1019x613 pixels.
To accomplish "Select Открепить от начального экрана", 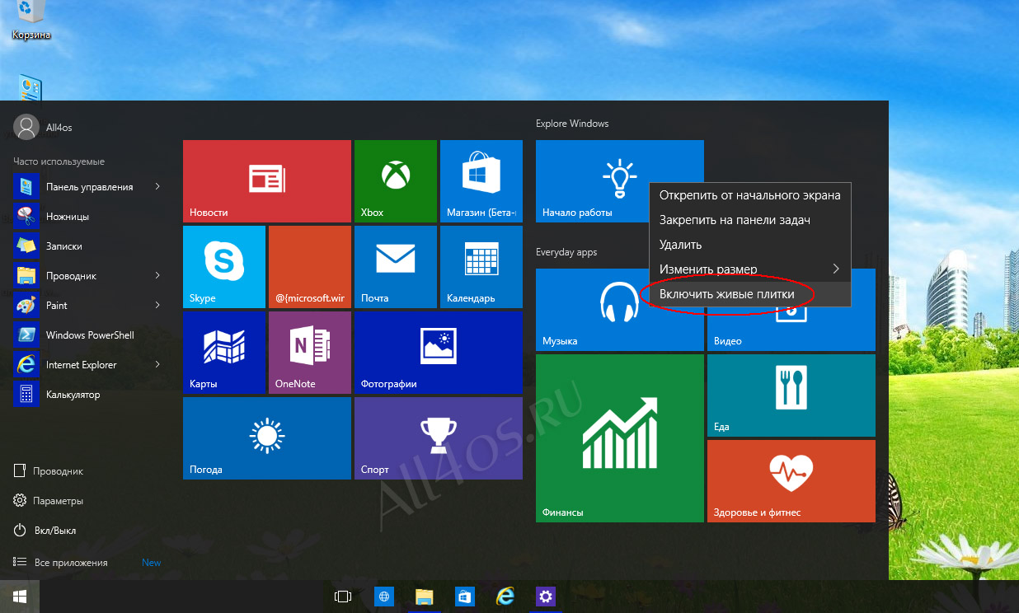I will pyautogui.click(x=749, y=195).
